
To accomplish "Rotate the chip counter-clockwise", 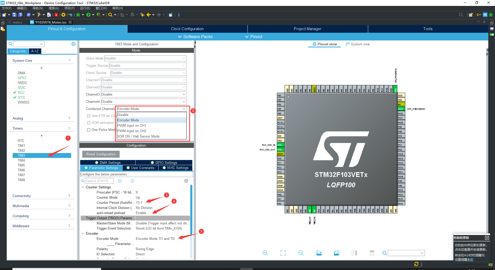I will point(336,253).
